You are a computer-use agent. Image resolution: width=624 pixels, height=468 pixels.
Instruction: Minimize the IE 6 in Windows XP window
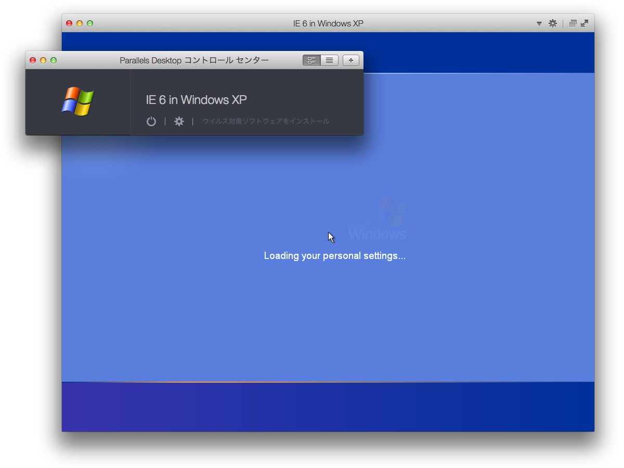tap(80, 23)
